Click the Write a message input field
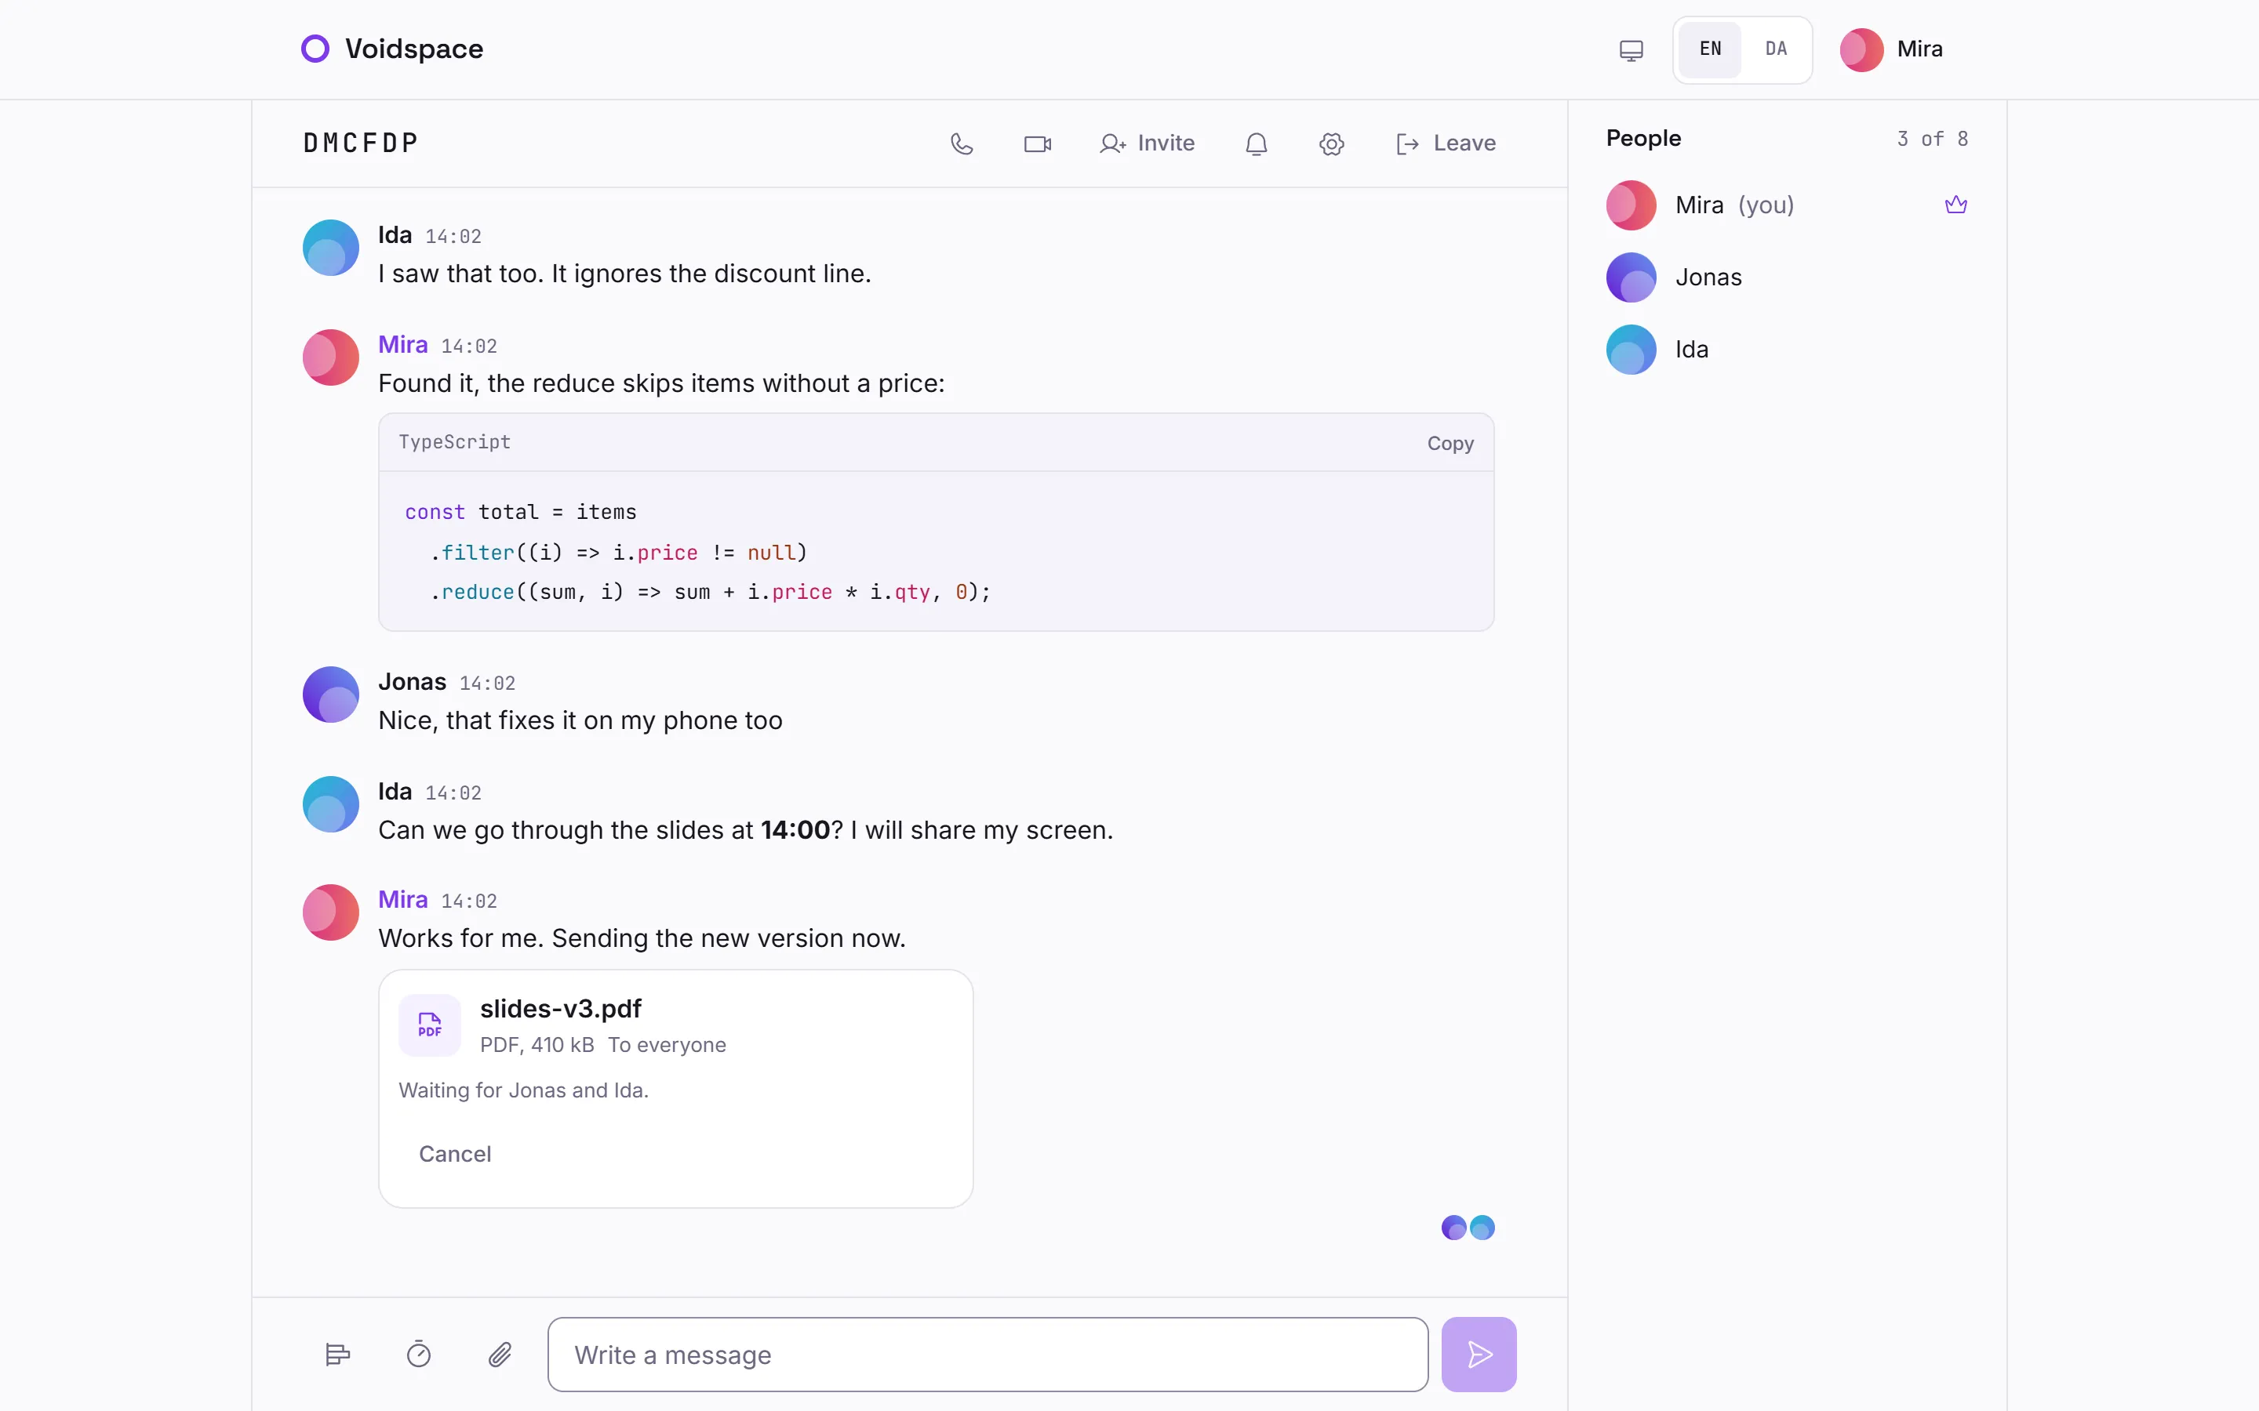 click(988, 1354)
